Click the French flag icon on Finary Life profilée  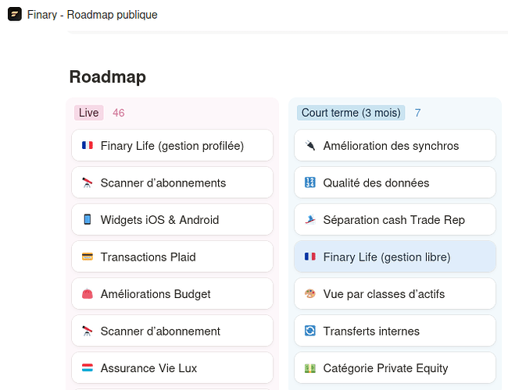coord(87,146)
